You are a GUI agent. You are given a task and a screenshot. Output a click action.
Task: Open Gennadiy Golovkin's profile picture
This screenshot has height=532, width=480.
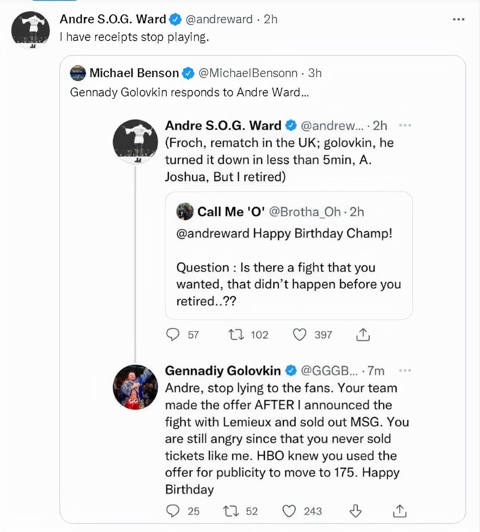coord(135,387)
